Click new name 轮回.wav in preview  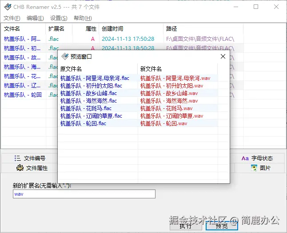(x=163, y=123)
